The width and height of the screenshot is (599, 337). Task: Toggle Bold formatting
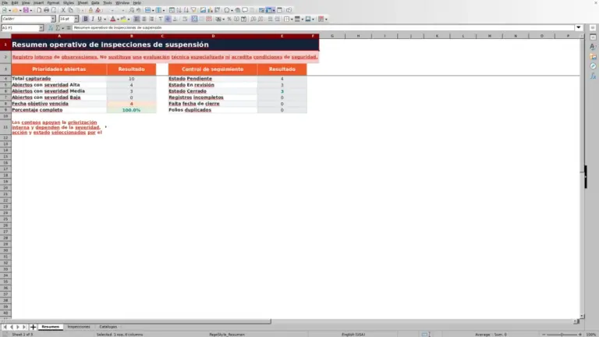[86, 19]
